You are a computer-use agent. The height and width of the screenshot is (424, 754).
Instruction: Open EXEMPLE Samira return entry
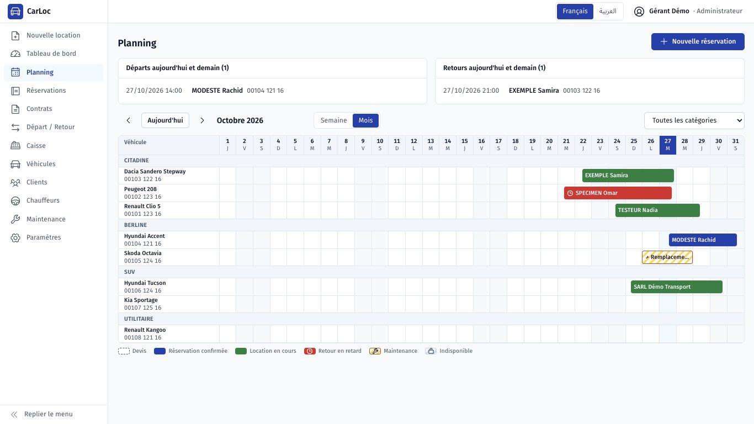(590, 91)
